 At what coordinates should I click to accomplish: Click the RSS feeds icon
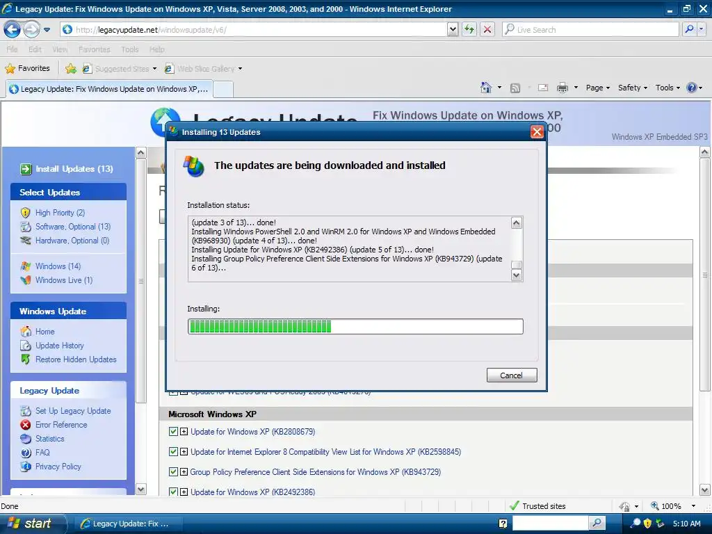(515, 88)
